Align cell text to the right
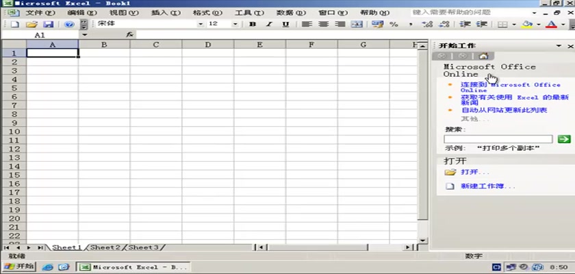 (340, 24)
